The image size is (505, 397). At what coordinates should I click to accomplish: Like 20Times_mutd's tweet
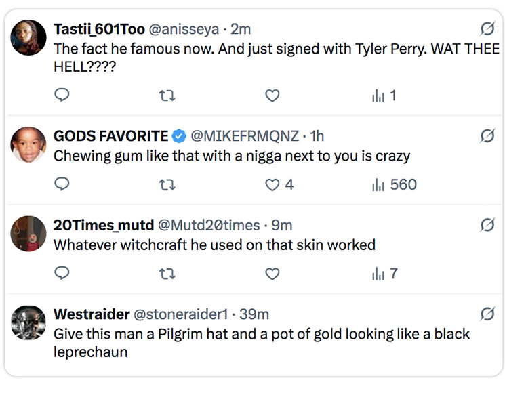click(x=272, y=274)
